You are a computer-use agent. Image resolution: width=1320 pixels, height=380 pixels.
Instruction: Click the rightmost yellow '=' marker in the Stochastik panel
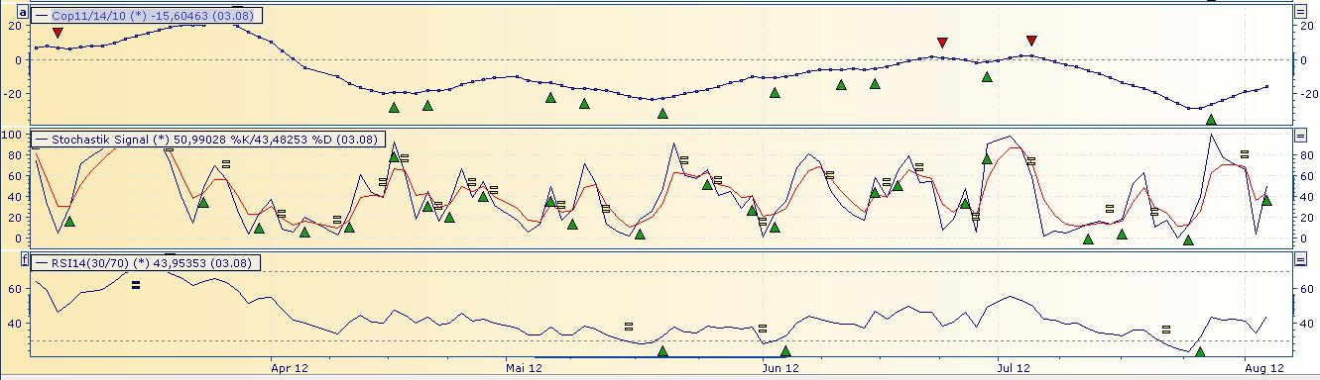pyautogui.click(x=1245, y=153)
